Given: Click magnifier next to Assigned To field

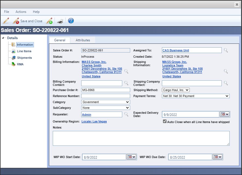Looking at the screenshot, I should [226, 50].
